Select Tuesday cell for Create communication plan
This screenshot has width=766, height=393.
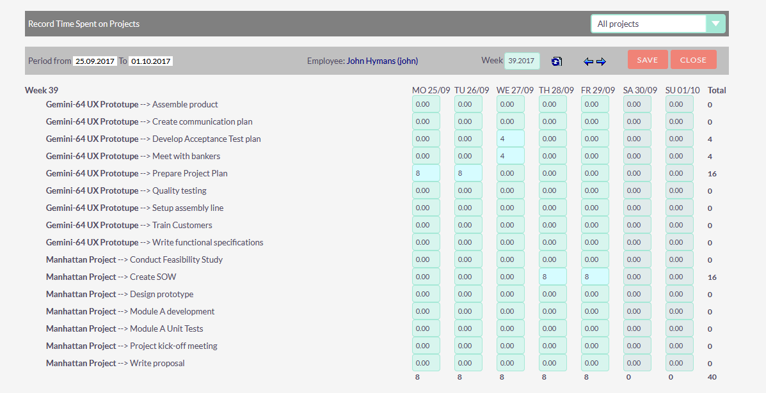[468, 121]
